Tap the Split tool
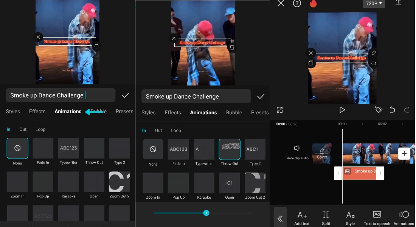 pyautogui.click(x=326, y=218)
